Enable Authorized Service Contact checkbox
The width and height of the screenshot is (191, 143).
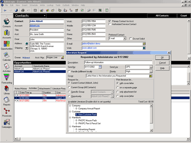(110, 24)
